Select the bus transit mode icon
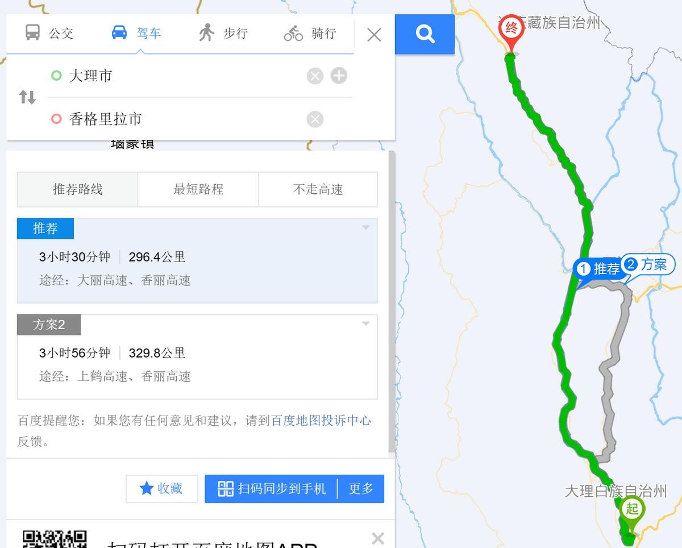682x548 pixels. pos(33,33)
